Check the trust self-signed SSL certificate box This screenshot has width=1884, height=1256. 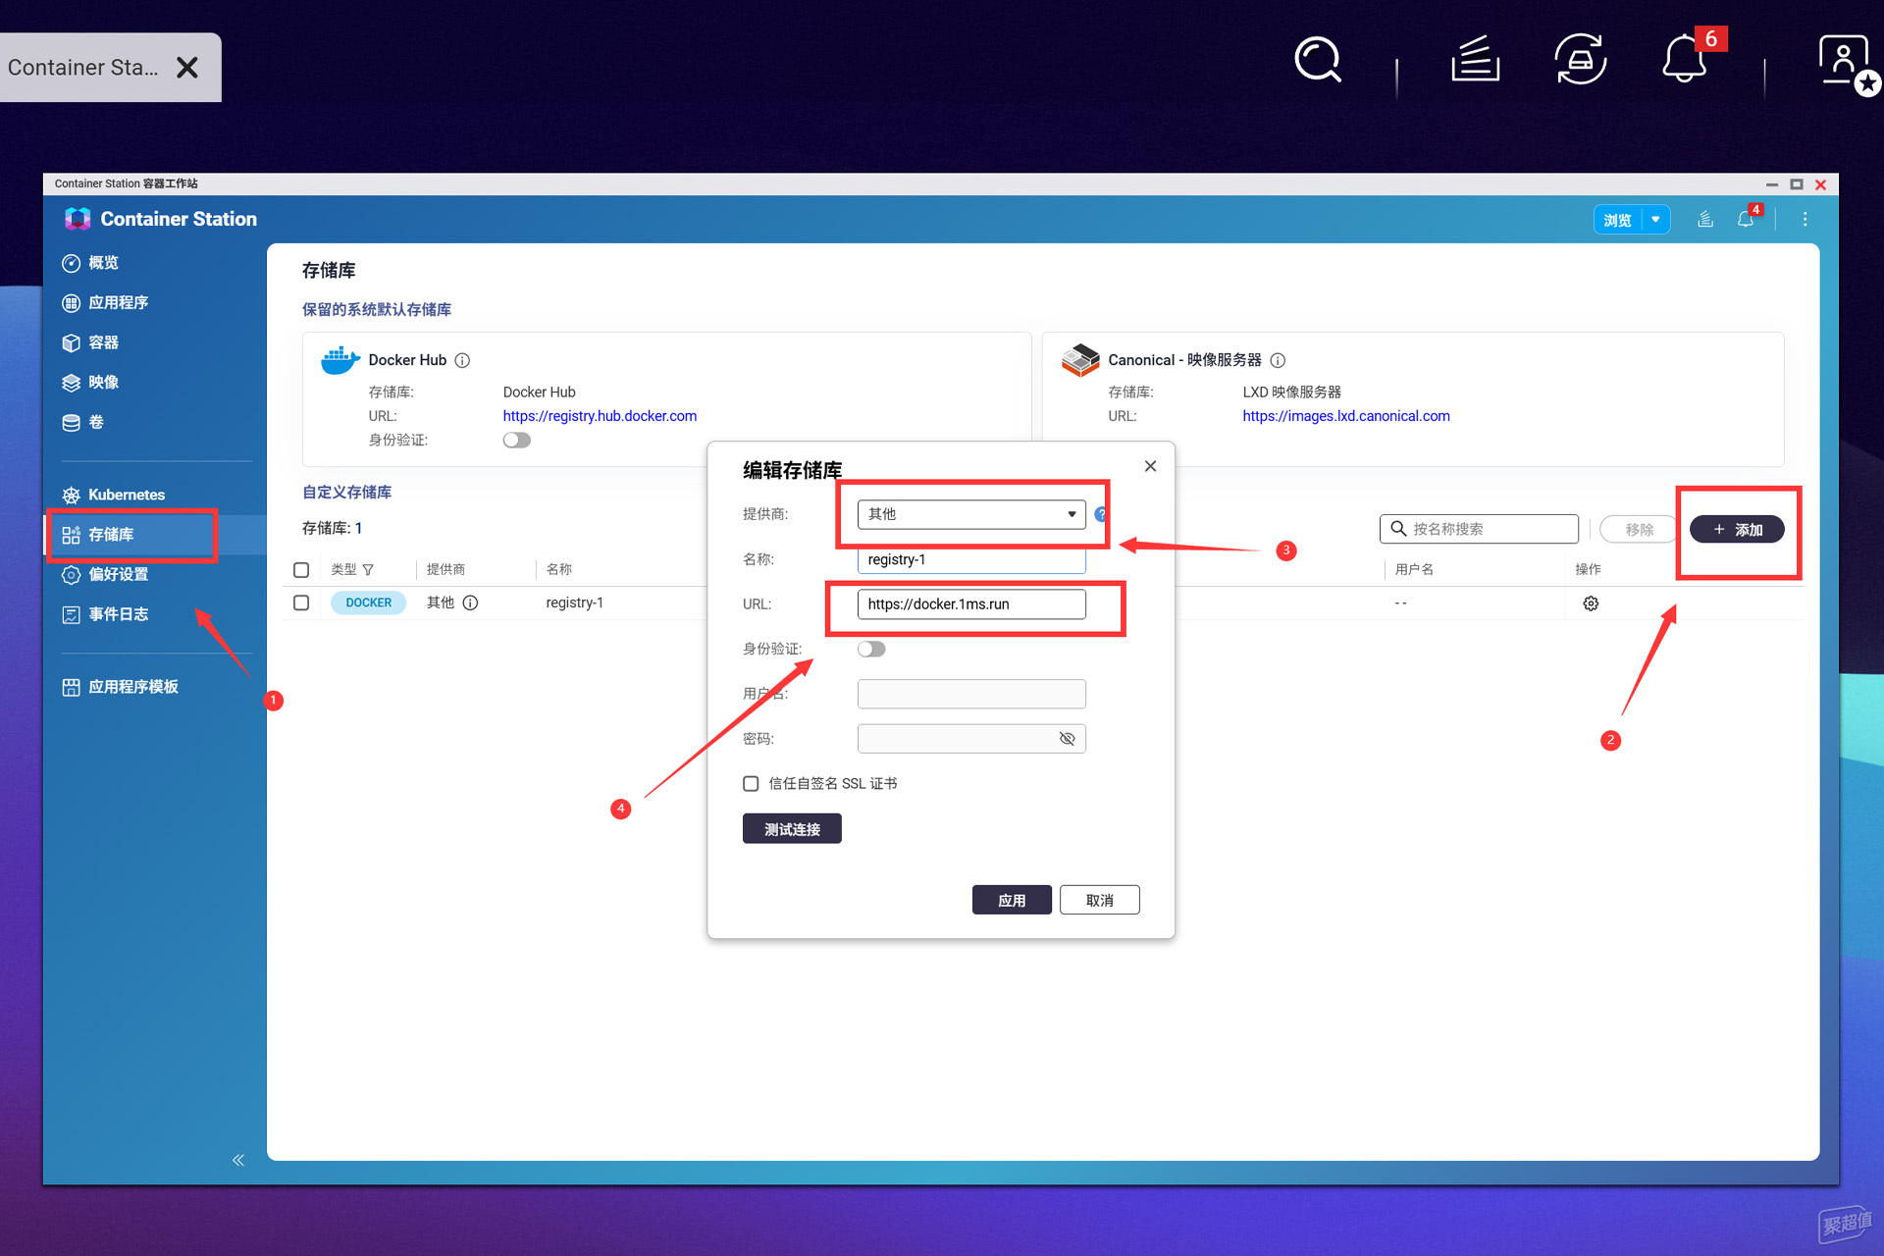(x=751, y=783)
